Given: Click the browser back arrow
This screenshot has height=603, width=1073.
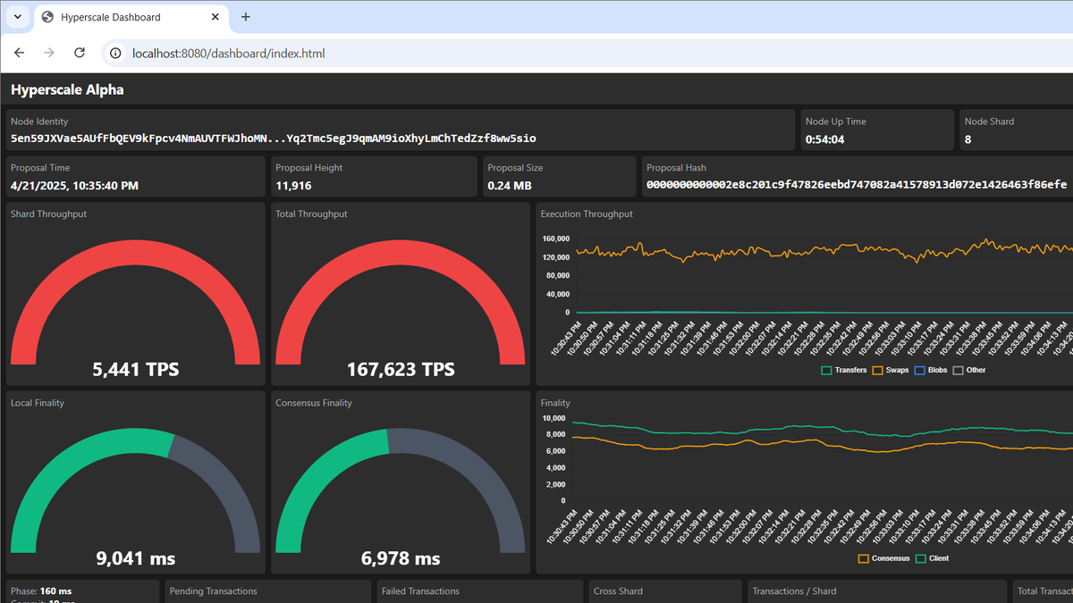Looking at the screenshot, I should coord(20,54).
